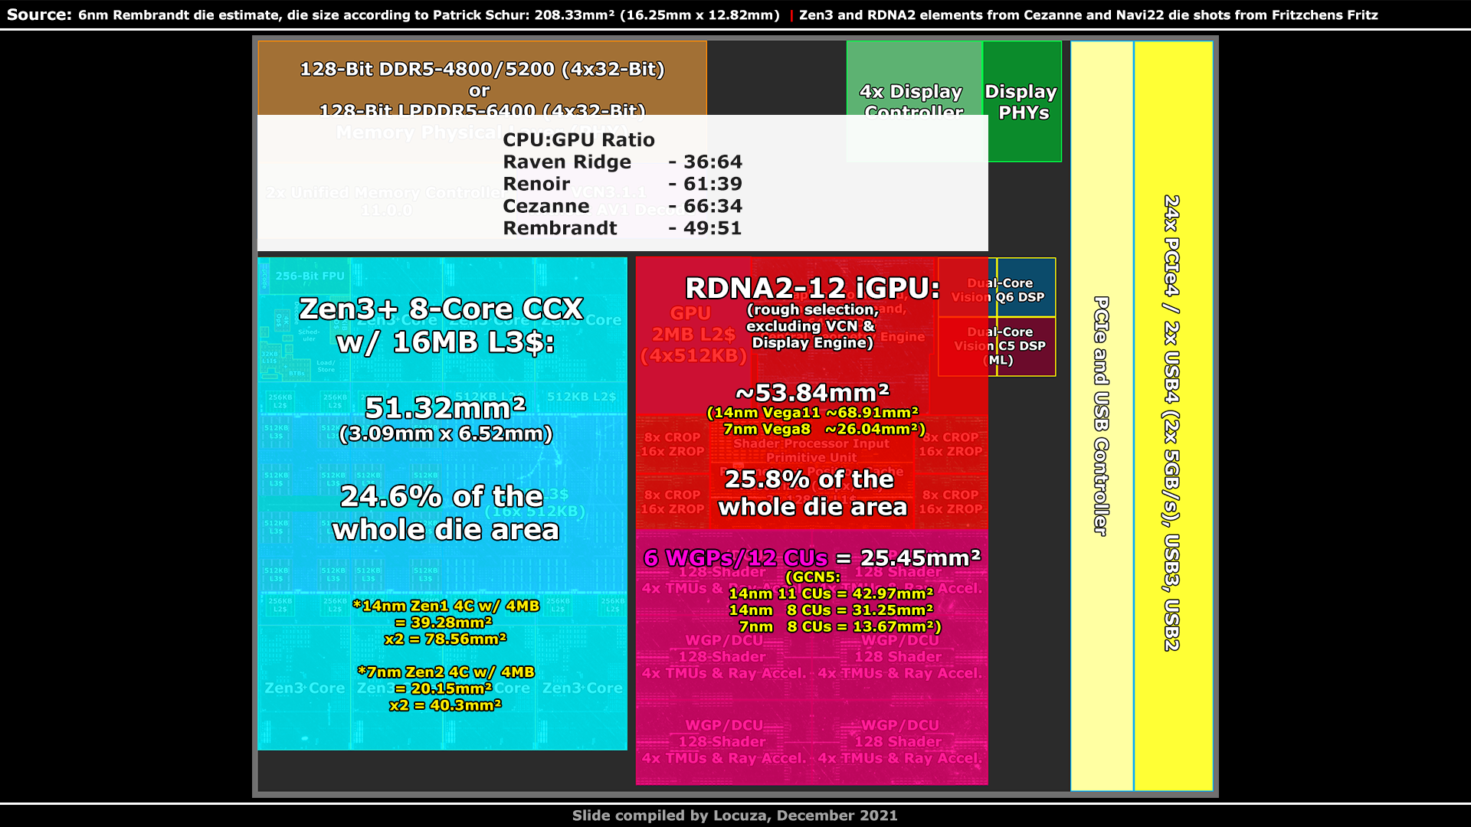Click the 6 WGPs/12 CUs label
Image resolution: width=1471 pixels, height=827 pixels.
click(x=735, y=557)
